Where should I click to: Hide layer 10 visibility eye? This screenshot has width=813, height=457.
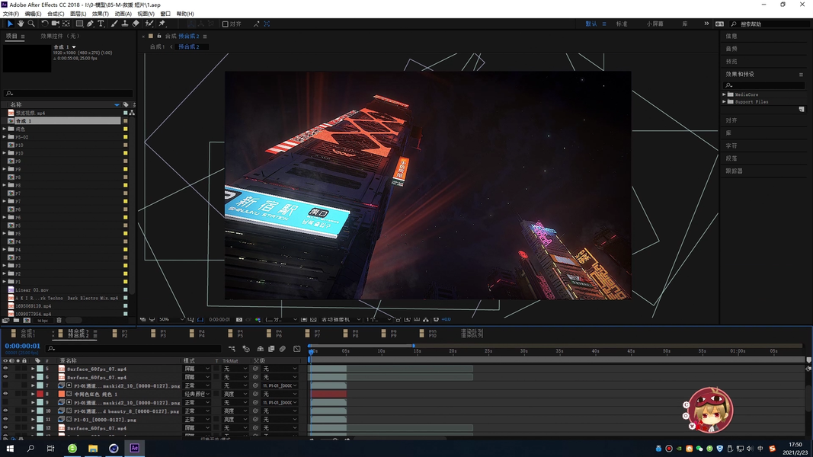[x=5, y=411]
